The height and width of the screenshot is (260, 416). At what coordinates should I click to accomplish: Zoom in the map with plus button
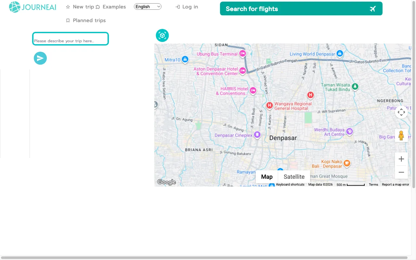[401, 159]
